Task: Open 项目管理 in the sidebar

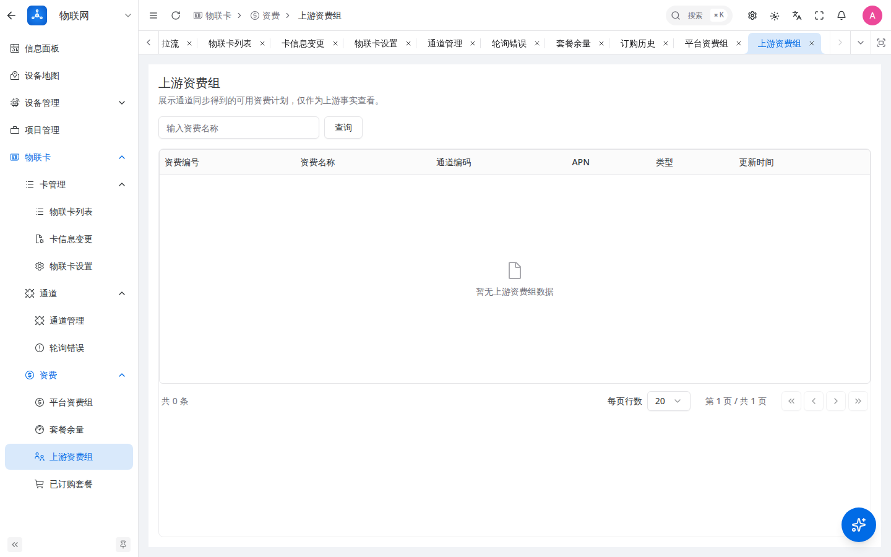Action: coord(69,130)
